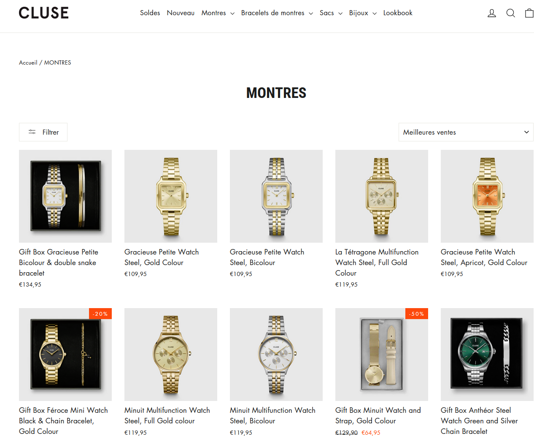Click the -50% sale badge
534x436 pixels.
coord(417,314)
